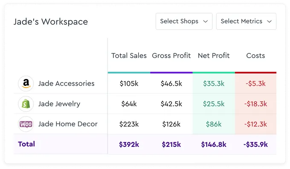Click the Select Shops chevron arrow
This screenshot has height=169, width=290.
click(205, 21)
